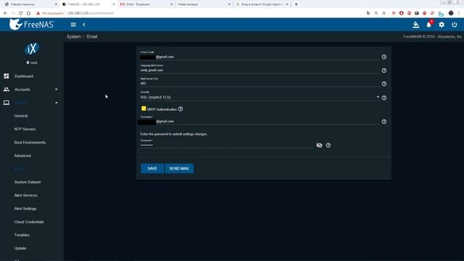Open help for Security dropdown
The height and width of the screenshot is (261, 464).
[x=384, y=98]
